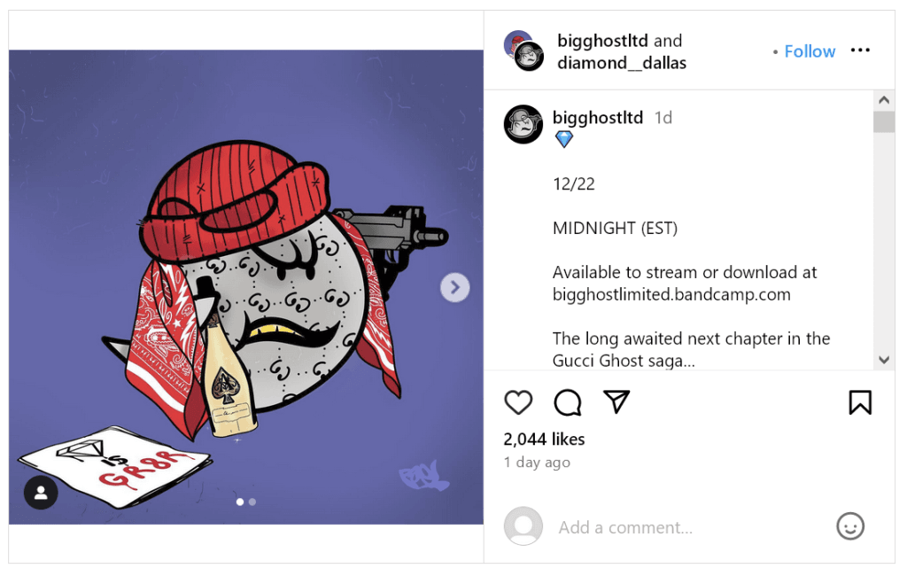907x576 pixels.
Task: Like the post with the heart icon
Action: [517, 402]
